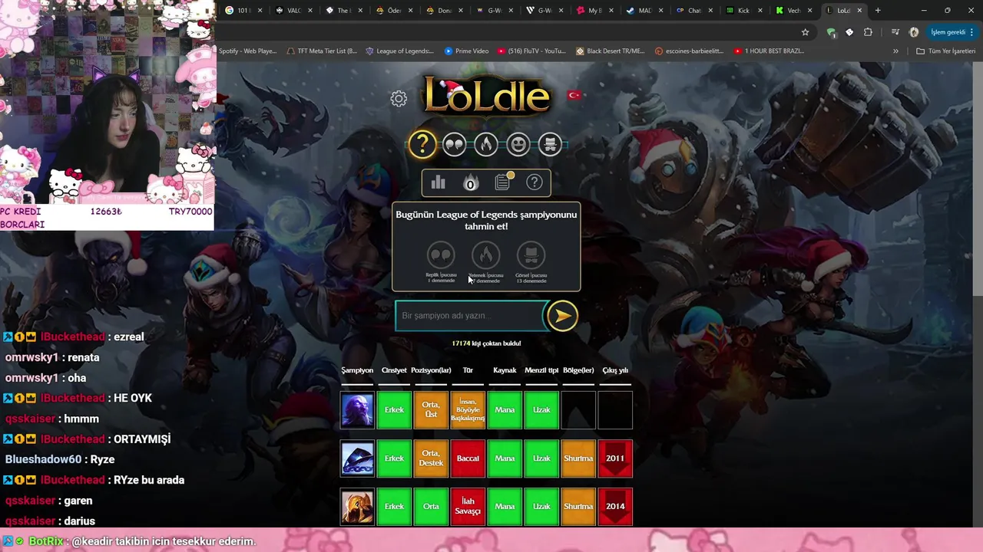Open the League of Legends bookmark
Viewport: 983px width, 552px height.
click(x=399, y=51)
